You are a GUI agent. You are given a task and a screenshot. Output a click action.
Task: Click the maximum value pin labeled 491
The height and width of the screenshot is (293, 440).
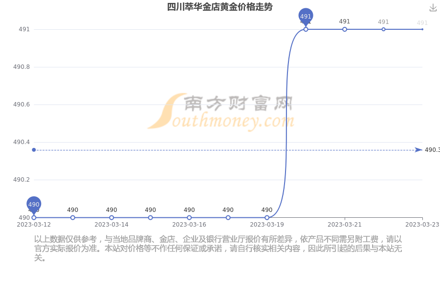click(x=306, y=17)
